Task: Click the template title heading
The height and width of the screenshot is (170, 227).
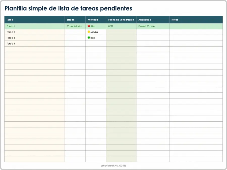Action: (x=68, y=8)
